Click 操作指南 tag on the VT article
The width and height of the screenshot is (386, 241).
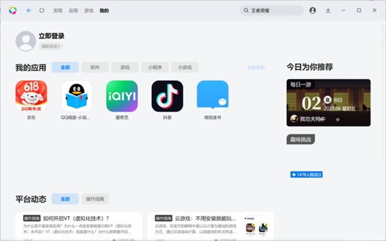(32, 218)
